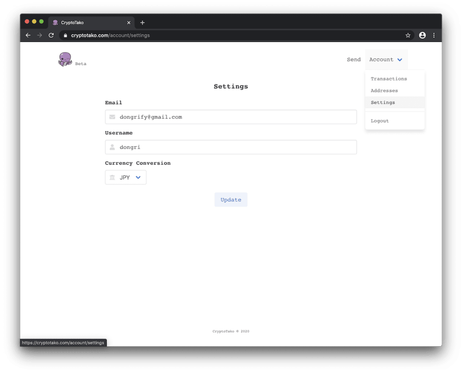The height and width of the screenshot is (373, 462).
Task: Click the bank icon in currency selector
Action: (112, 177)
